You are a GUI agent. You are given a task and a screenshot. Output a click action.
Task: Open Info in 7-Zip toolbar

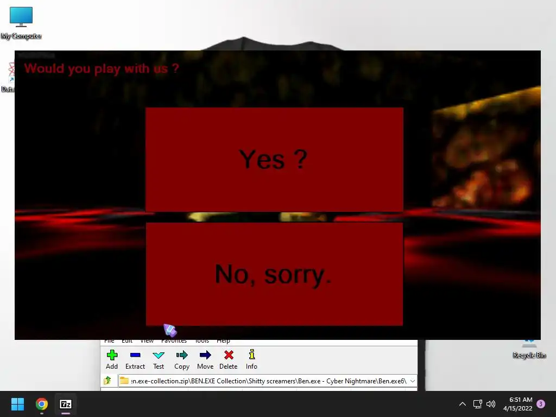coord(252,359)
